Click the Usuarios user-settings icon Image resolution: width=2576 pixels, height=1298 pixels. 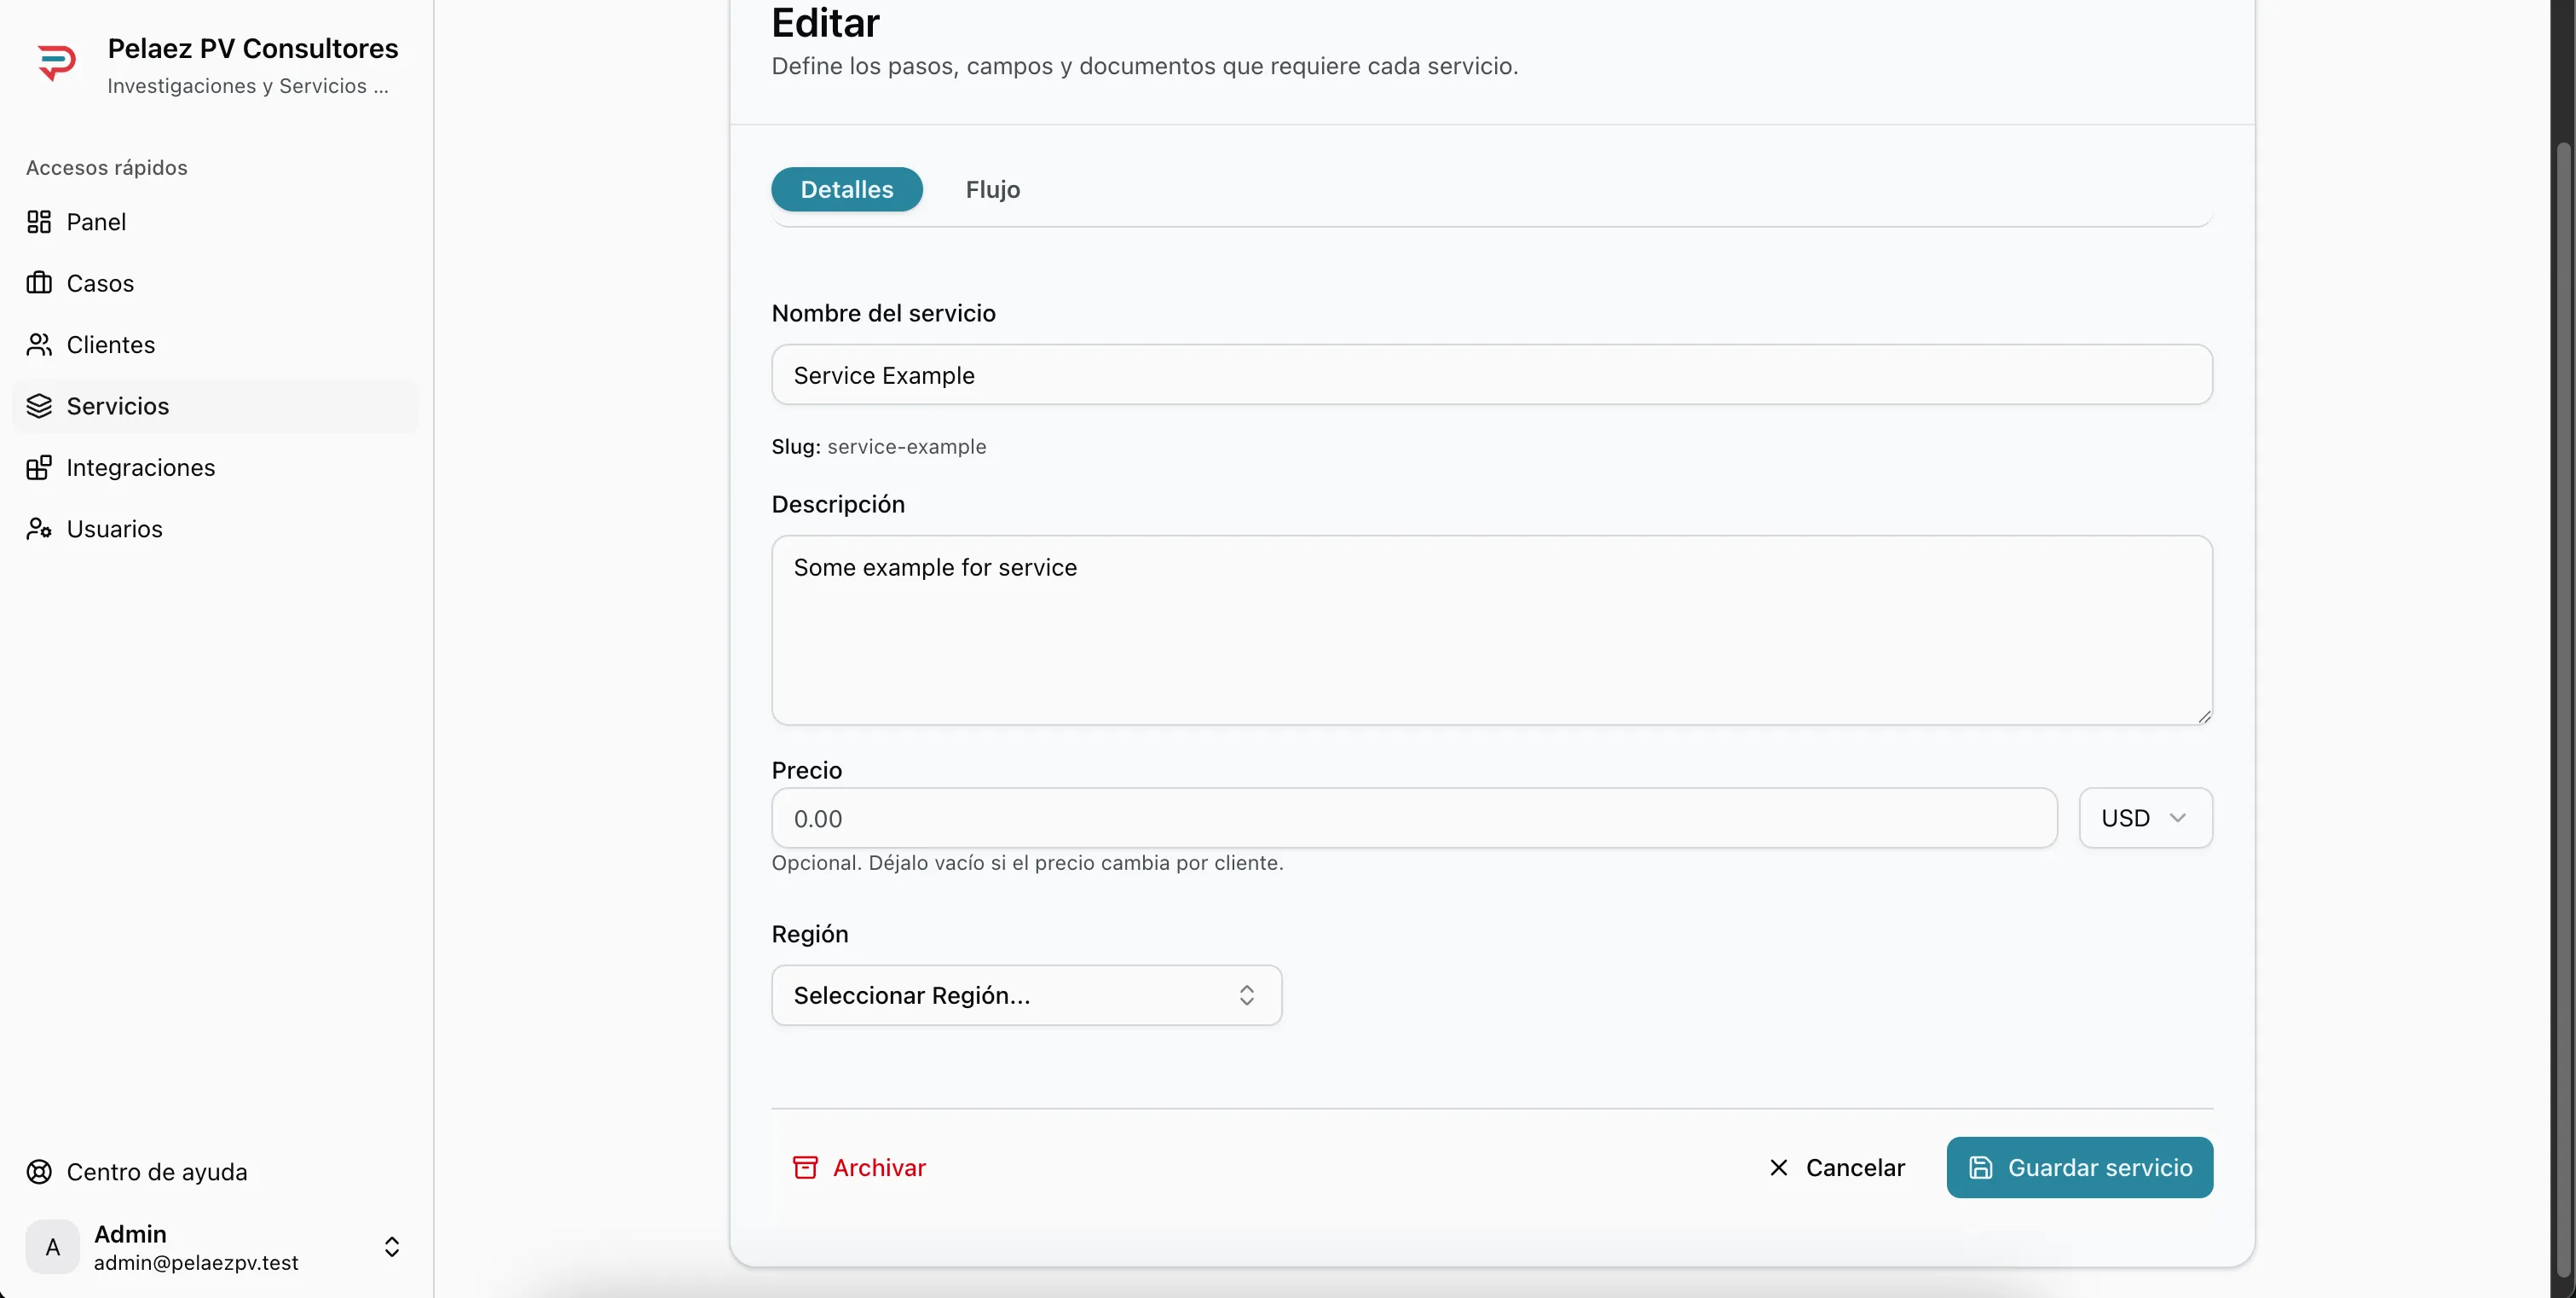[x=39, y=530]
